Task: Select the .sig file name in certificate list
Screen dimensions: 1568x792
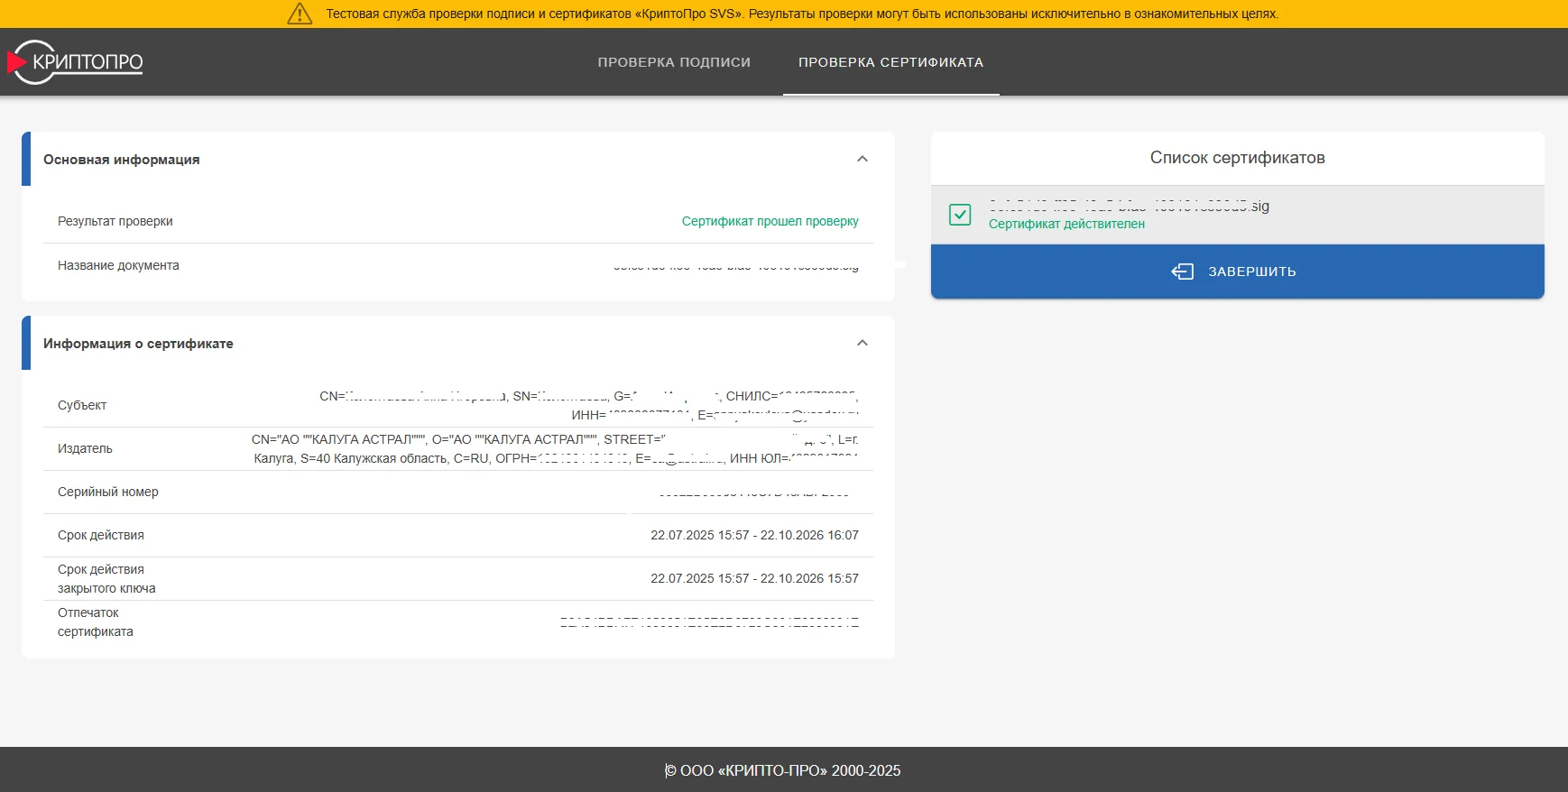Action: coord(1129,206)
